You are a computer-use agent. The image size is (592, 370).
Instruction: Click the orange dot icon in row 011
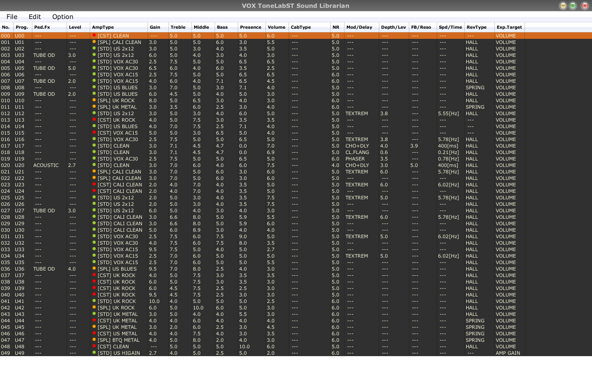94,106
